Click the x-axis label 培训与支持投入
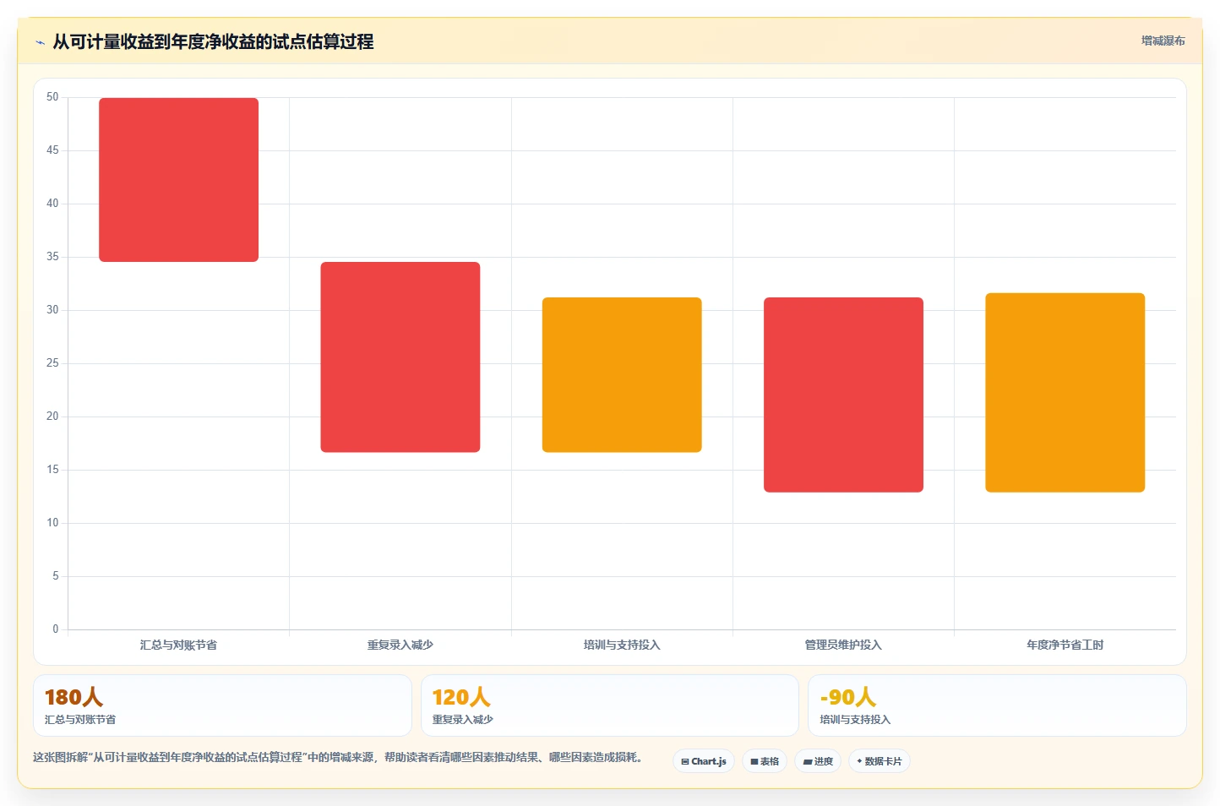This screenshot has width=1220, height=806. pyautogui.click(x=622, y=645)
